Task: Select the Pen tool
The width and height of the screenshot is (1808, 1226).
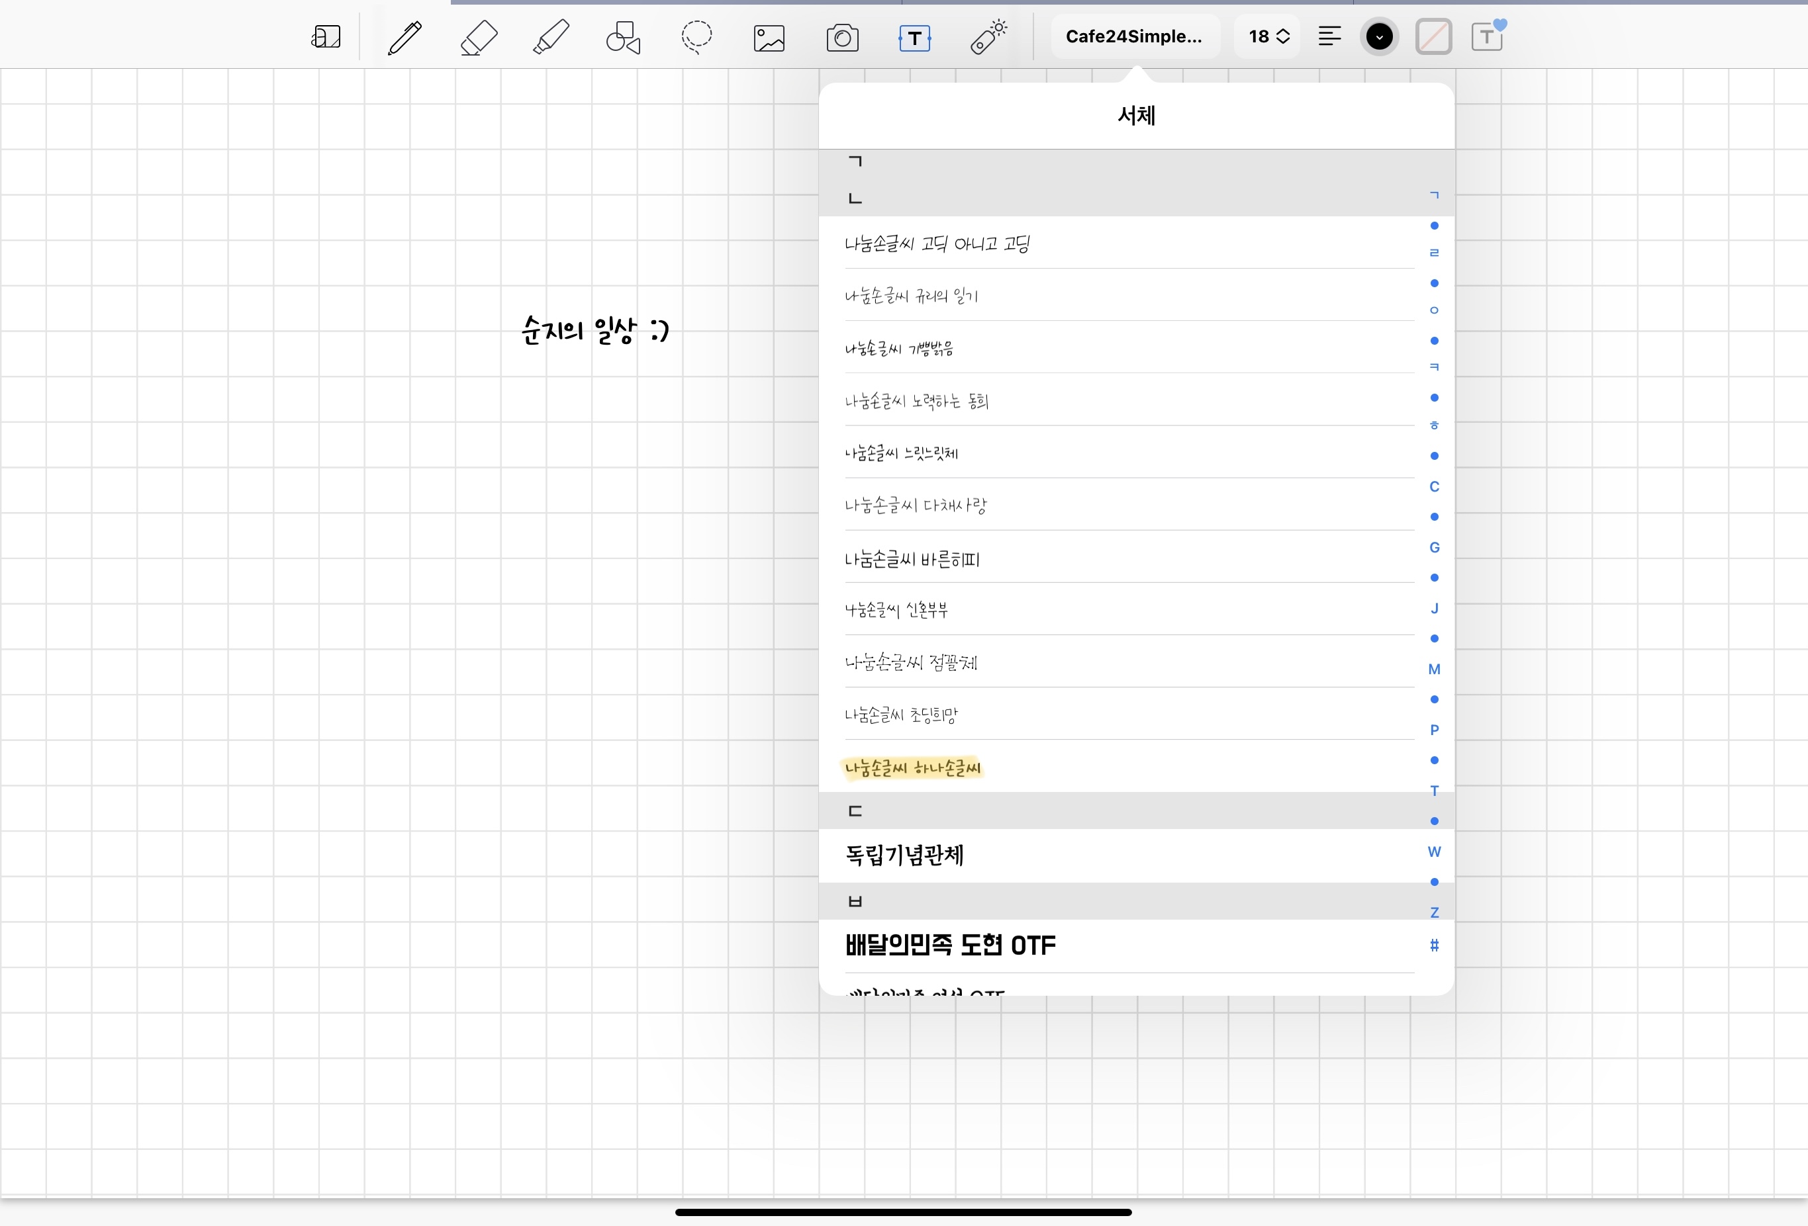Action: coord(404,37)
